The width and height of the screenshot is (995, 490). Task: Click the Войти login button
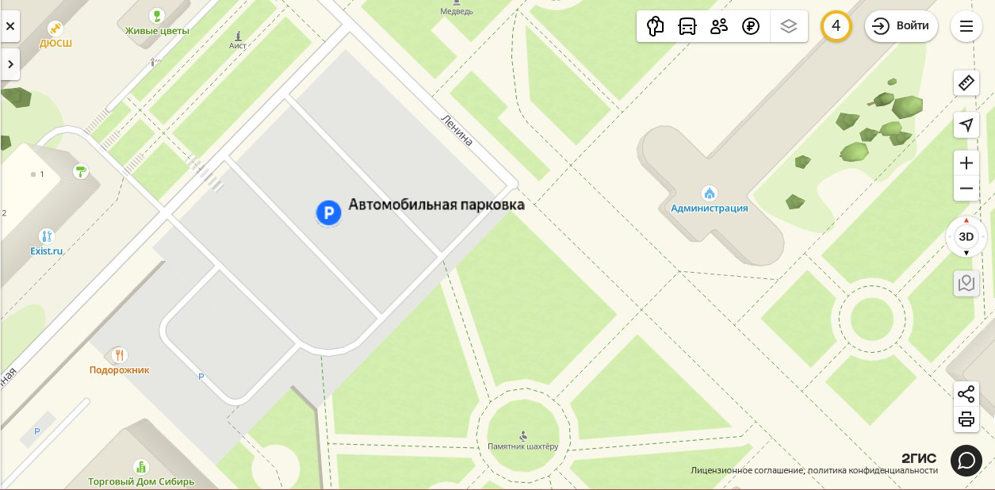click(901, 26)
